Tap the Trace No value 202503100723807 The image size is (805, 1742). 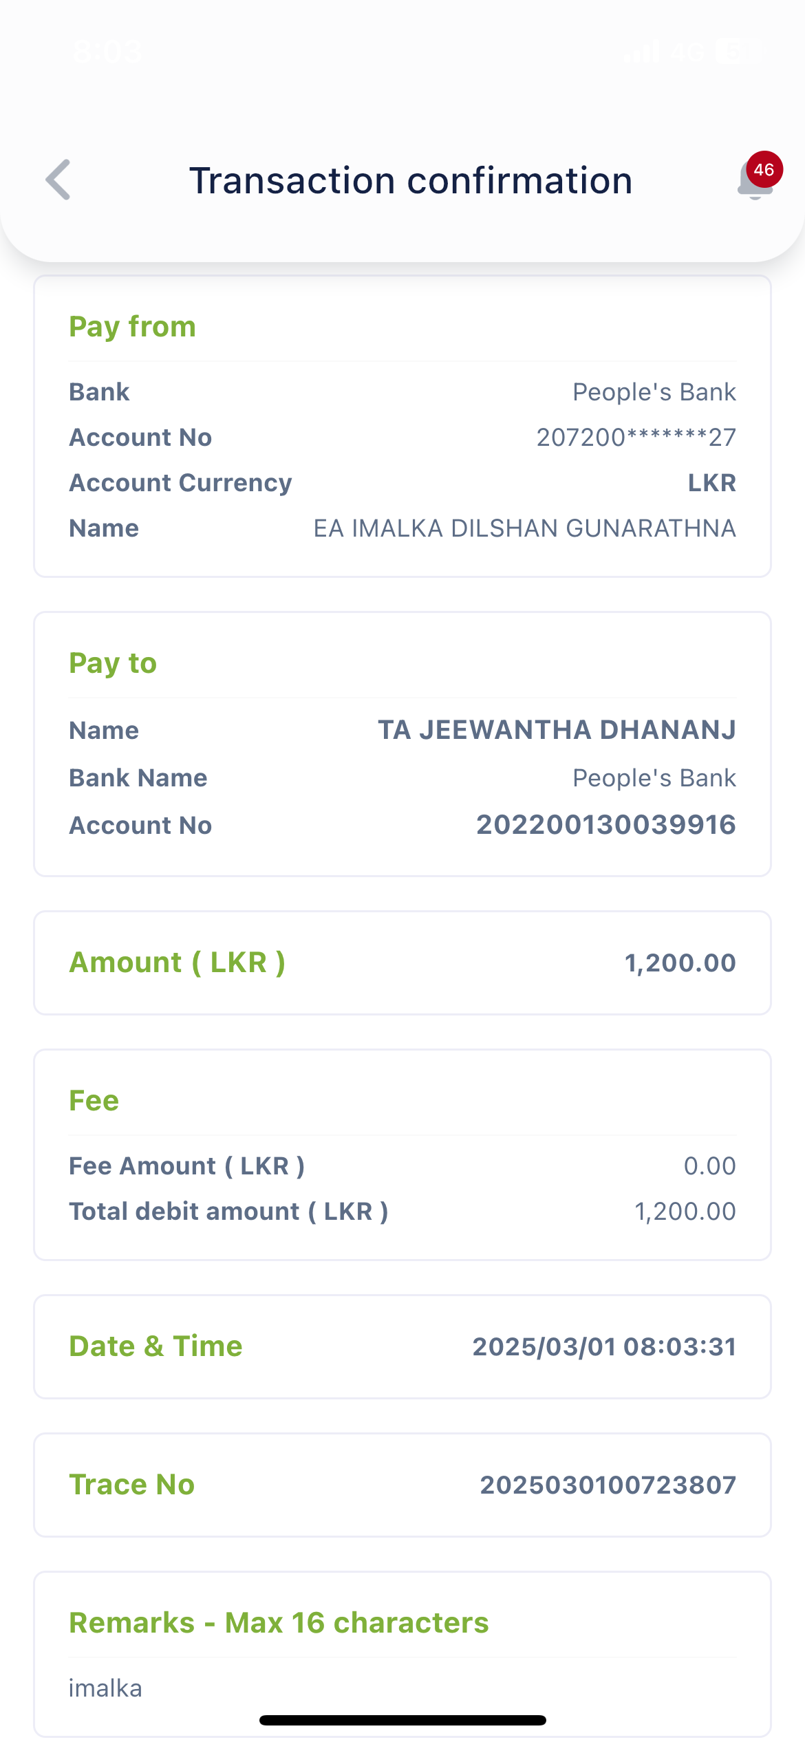pos(608,1485)
